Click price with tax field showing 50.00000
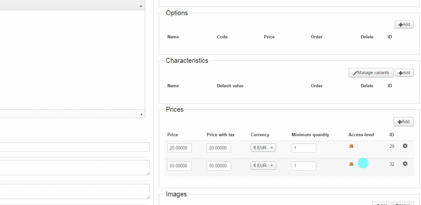The height and width of the screenshot is (205, 421). pos(219,166)
